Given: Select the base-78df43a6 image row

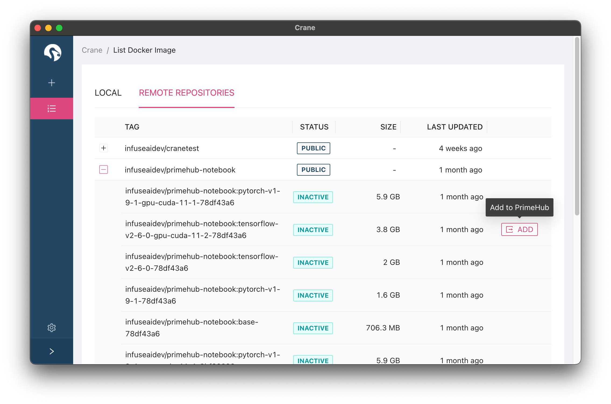Looking at the screenshot, I should [x=191, y=328].
